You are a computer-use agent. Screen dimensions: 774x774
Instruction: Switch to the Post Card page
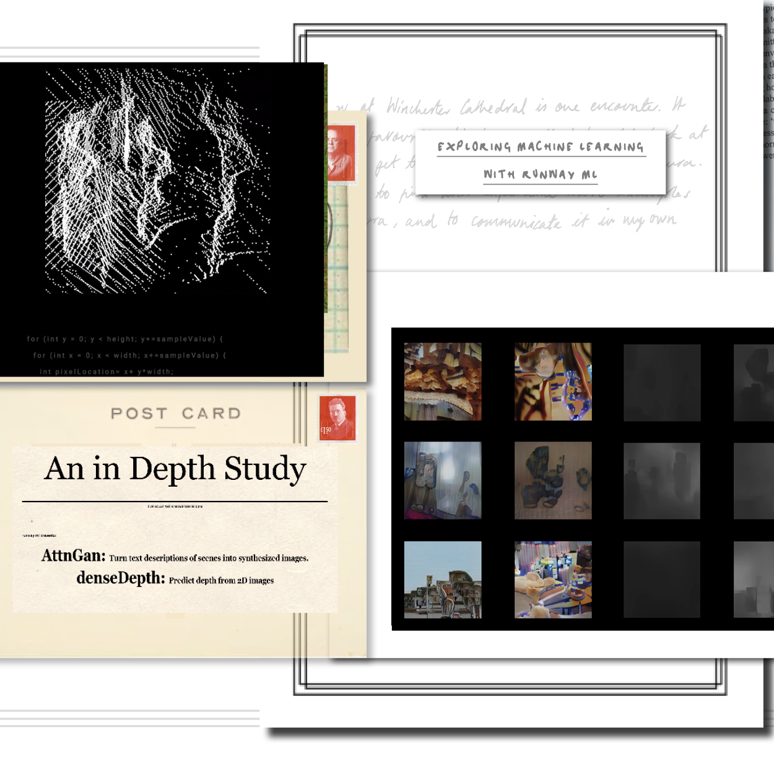(x=176, y=414)
